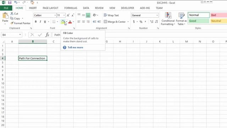Open Format as Table gallery
Viewport: 227px width, 128px height.
181,19
